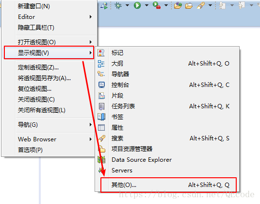Show the 书签 view

pyautogui.click(x=167, y=117)
